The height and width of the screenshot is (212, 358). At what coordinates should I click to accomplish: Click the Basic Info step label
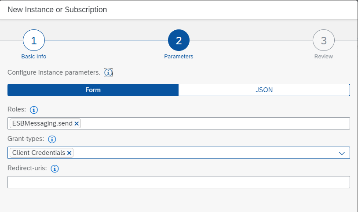pos(33,57)
